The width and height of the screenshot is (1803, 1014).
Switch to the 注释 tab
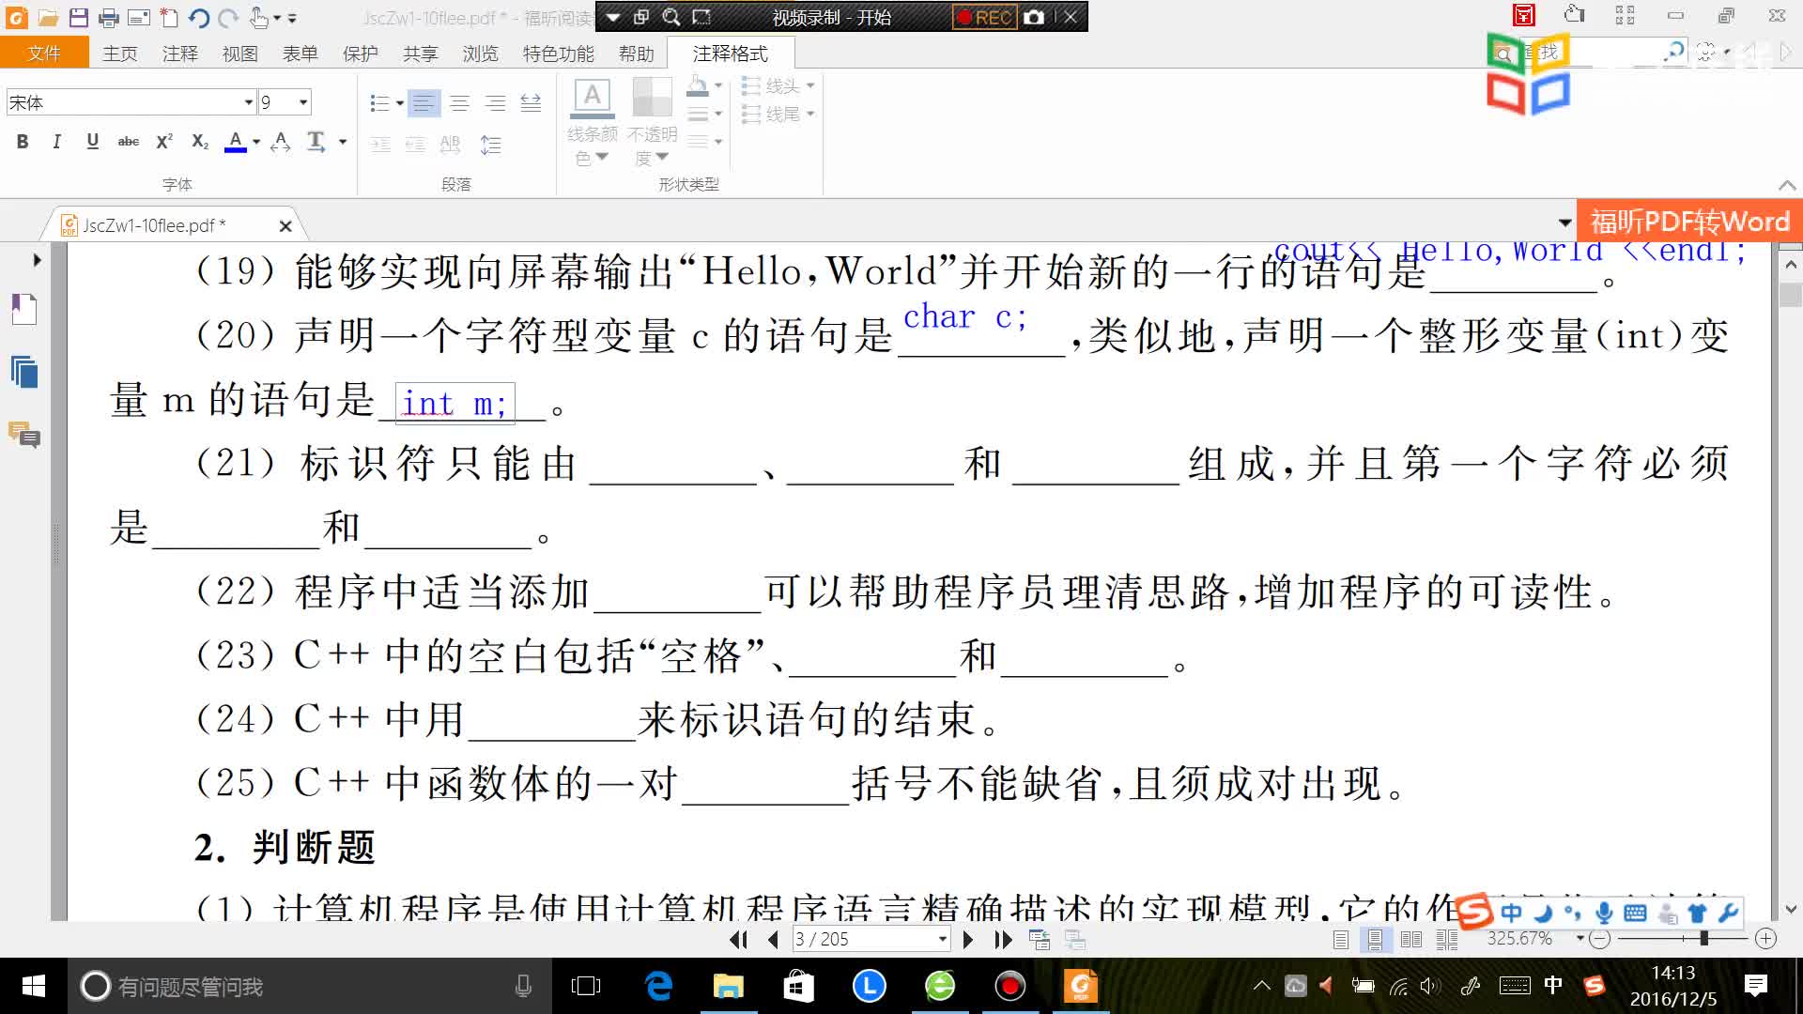(x=180, y=54)
